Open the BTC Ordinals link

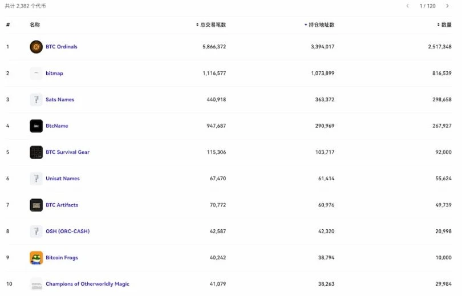pos(62,47)
